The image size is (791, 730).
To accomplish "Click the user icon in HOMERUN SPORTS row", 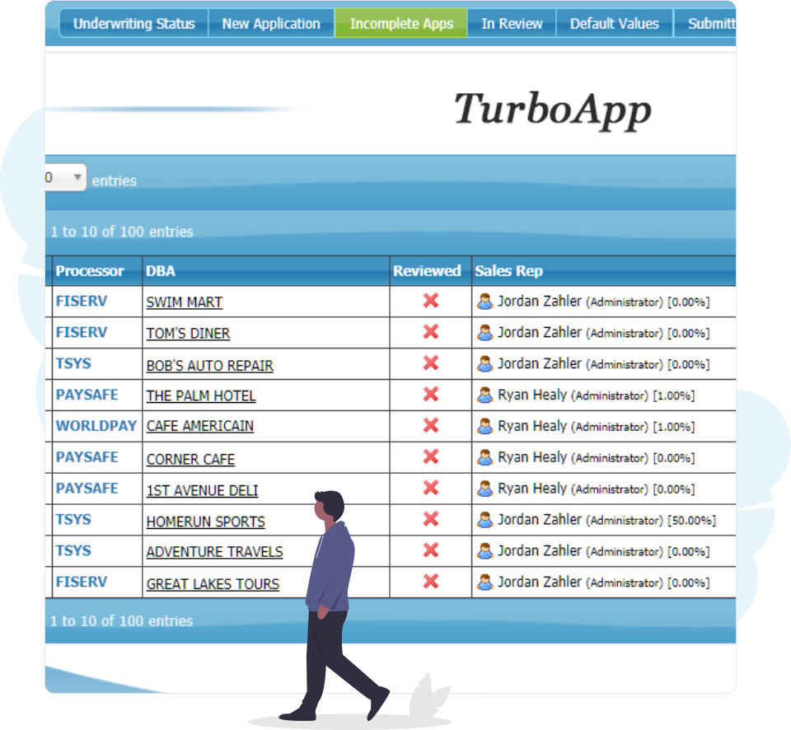I will pos(484,520).
